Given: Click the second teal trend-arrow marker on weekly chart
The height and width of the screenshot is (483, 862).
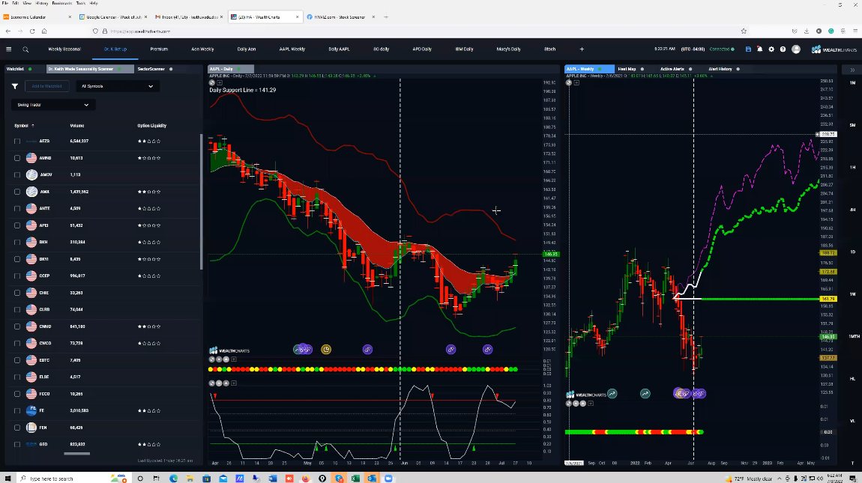Looking at the screenshot, I should click(645, 393).
